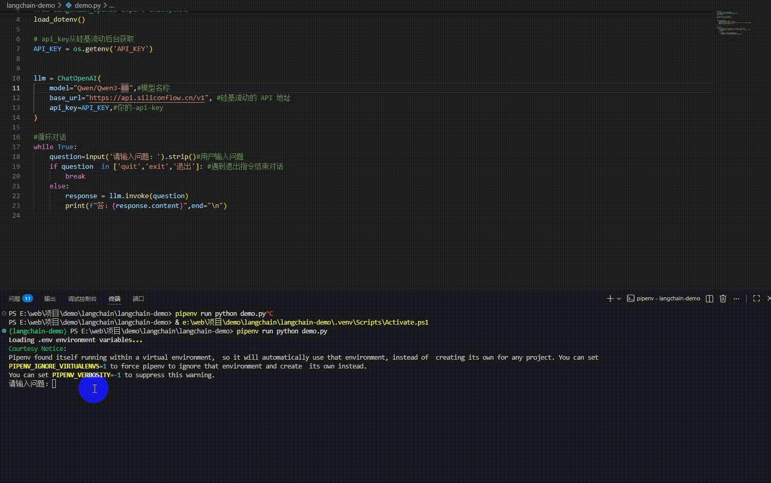
Task: Click line number 24 in the gutter
Action: (16, 216)
